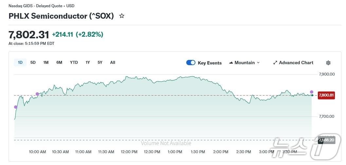Click the red 7,800.81 price label
The width and height of the screenshot is (346, 165).
[x=326, y=96]
